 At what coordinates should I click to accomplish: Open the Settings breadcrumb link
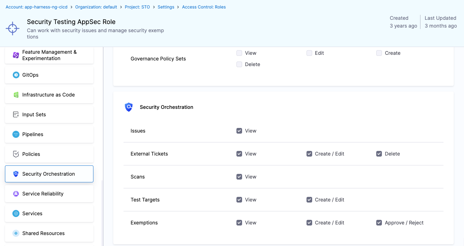[166, 7]
